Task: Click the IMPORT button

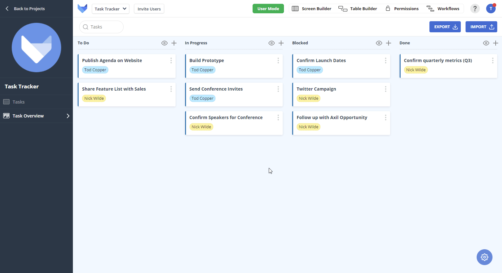Action: (x=481, y=27)
